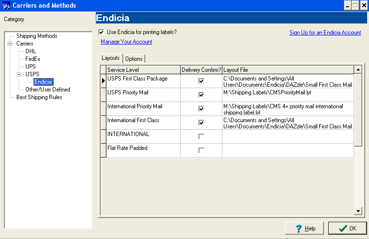Select Endicia under USPS in the tree
369x239 pixels.
43,82
